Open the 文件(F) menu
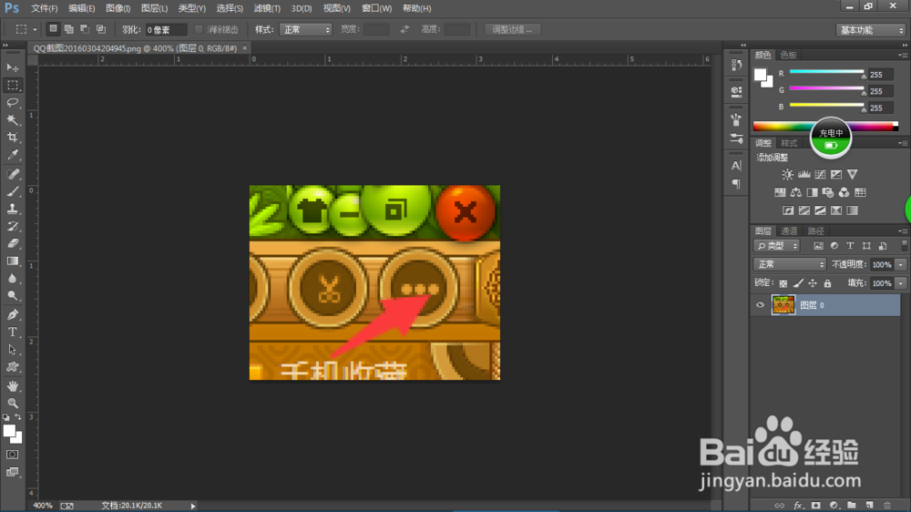Viewport: 911px width, 512px height. (x=44, y=8)
